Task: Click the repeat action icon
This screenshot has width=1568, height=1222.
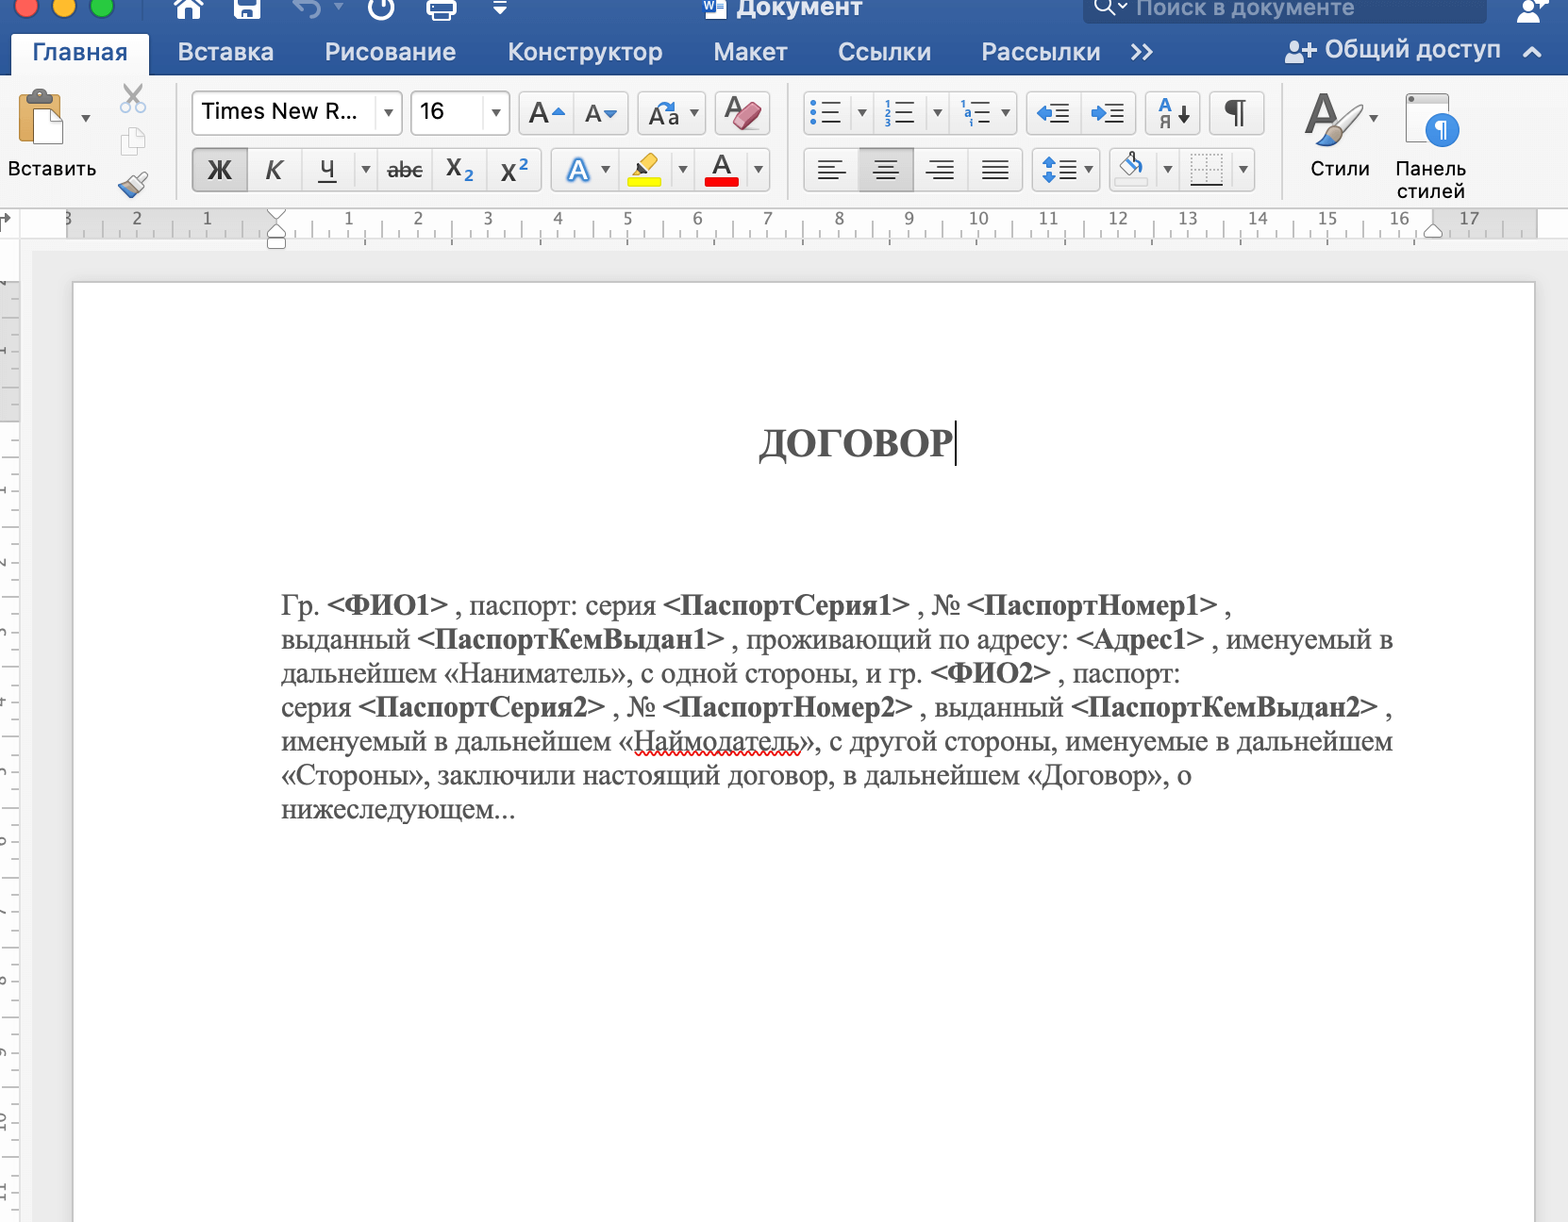Action: click(381, 9)
